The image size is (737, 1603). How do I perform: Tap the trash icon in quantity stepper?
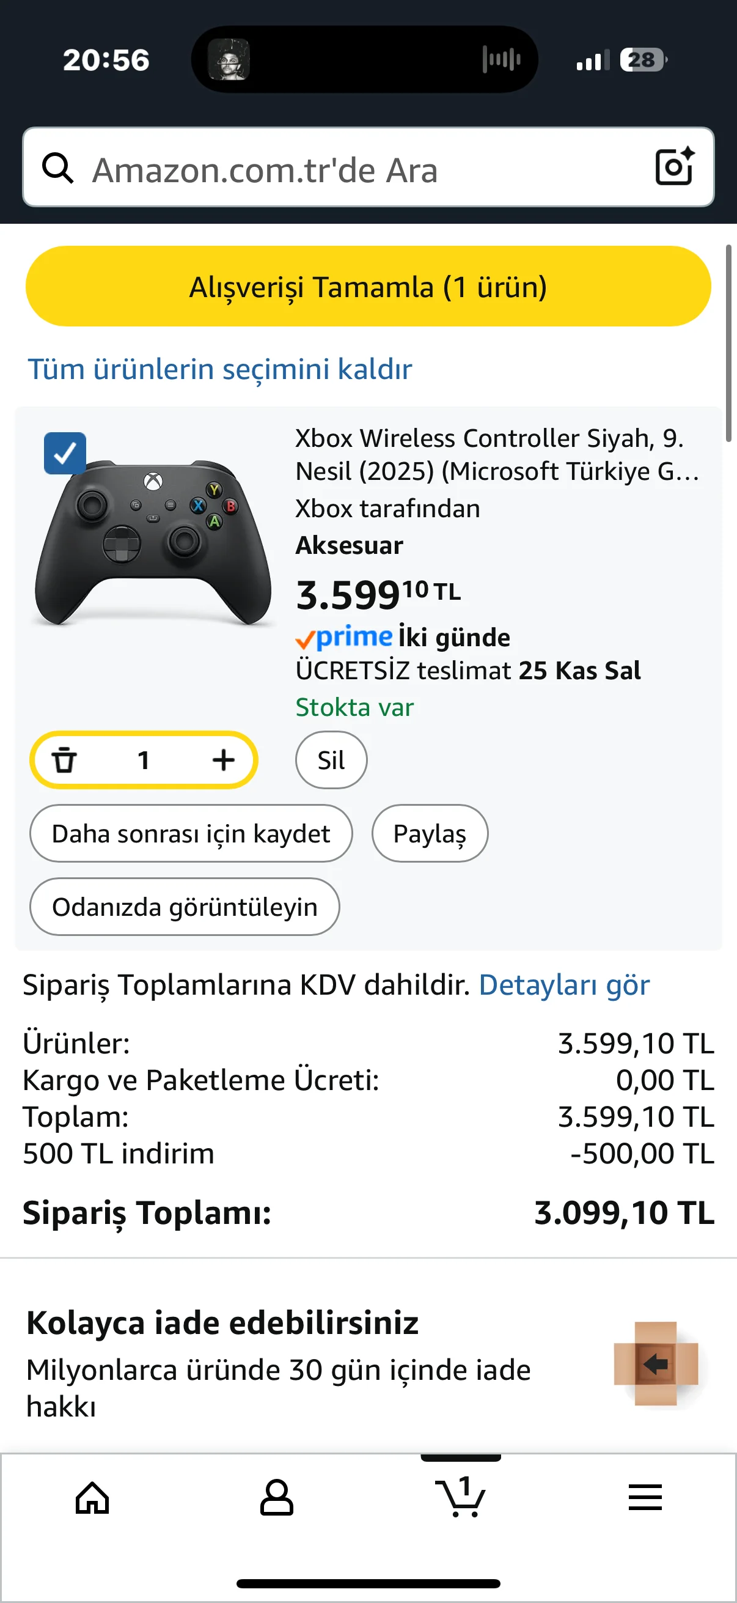pos(64,760)
